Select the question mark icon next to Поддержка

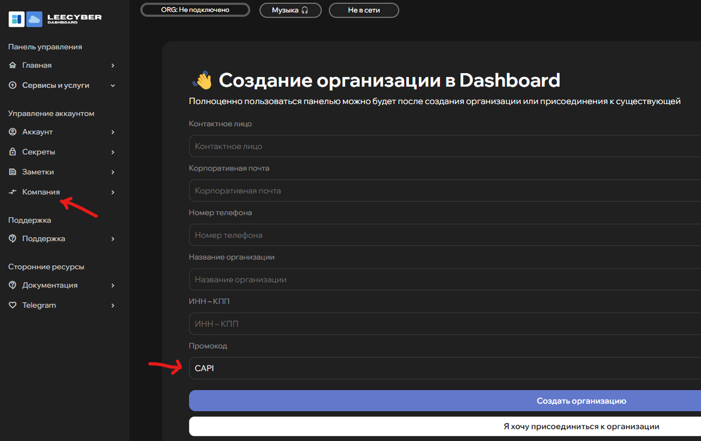click(x=12, y=238)
